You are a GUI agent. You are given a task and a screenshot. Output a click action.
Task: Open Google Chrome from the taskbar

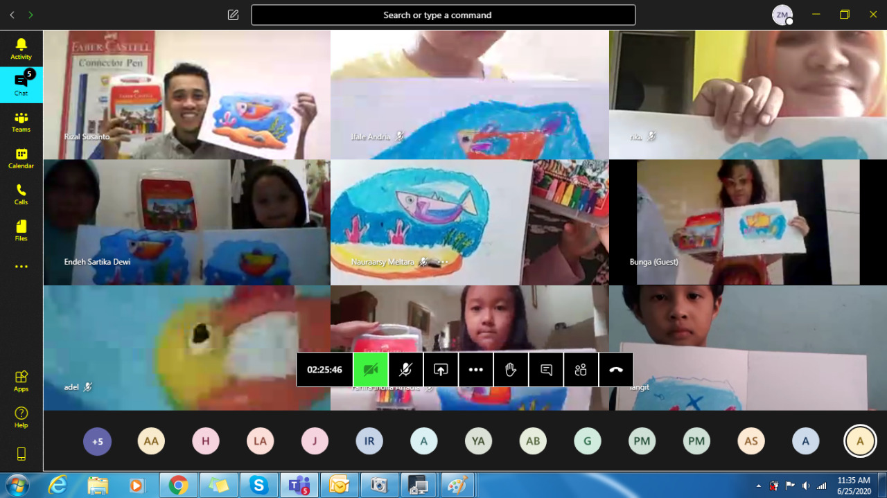[x=178, y=486]
